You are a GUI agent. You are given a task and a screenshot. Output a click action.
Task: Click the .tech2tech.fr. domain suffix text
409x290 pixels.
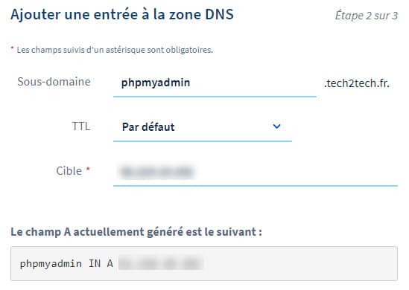point(357,83)
